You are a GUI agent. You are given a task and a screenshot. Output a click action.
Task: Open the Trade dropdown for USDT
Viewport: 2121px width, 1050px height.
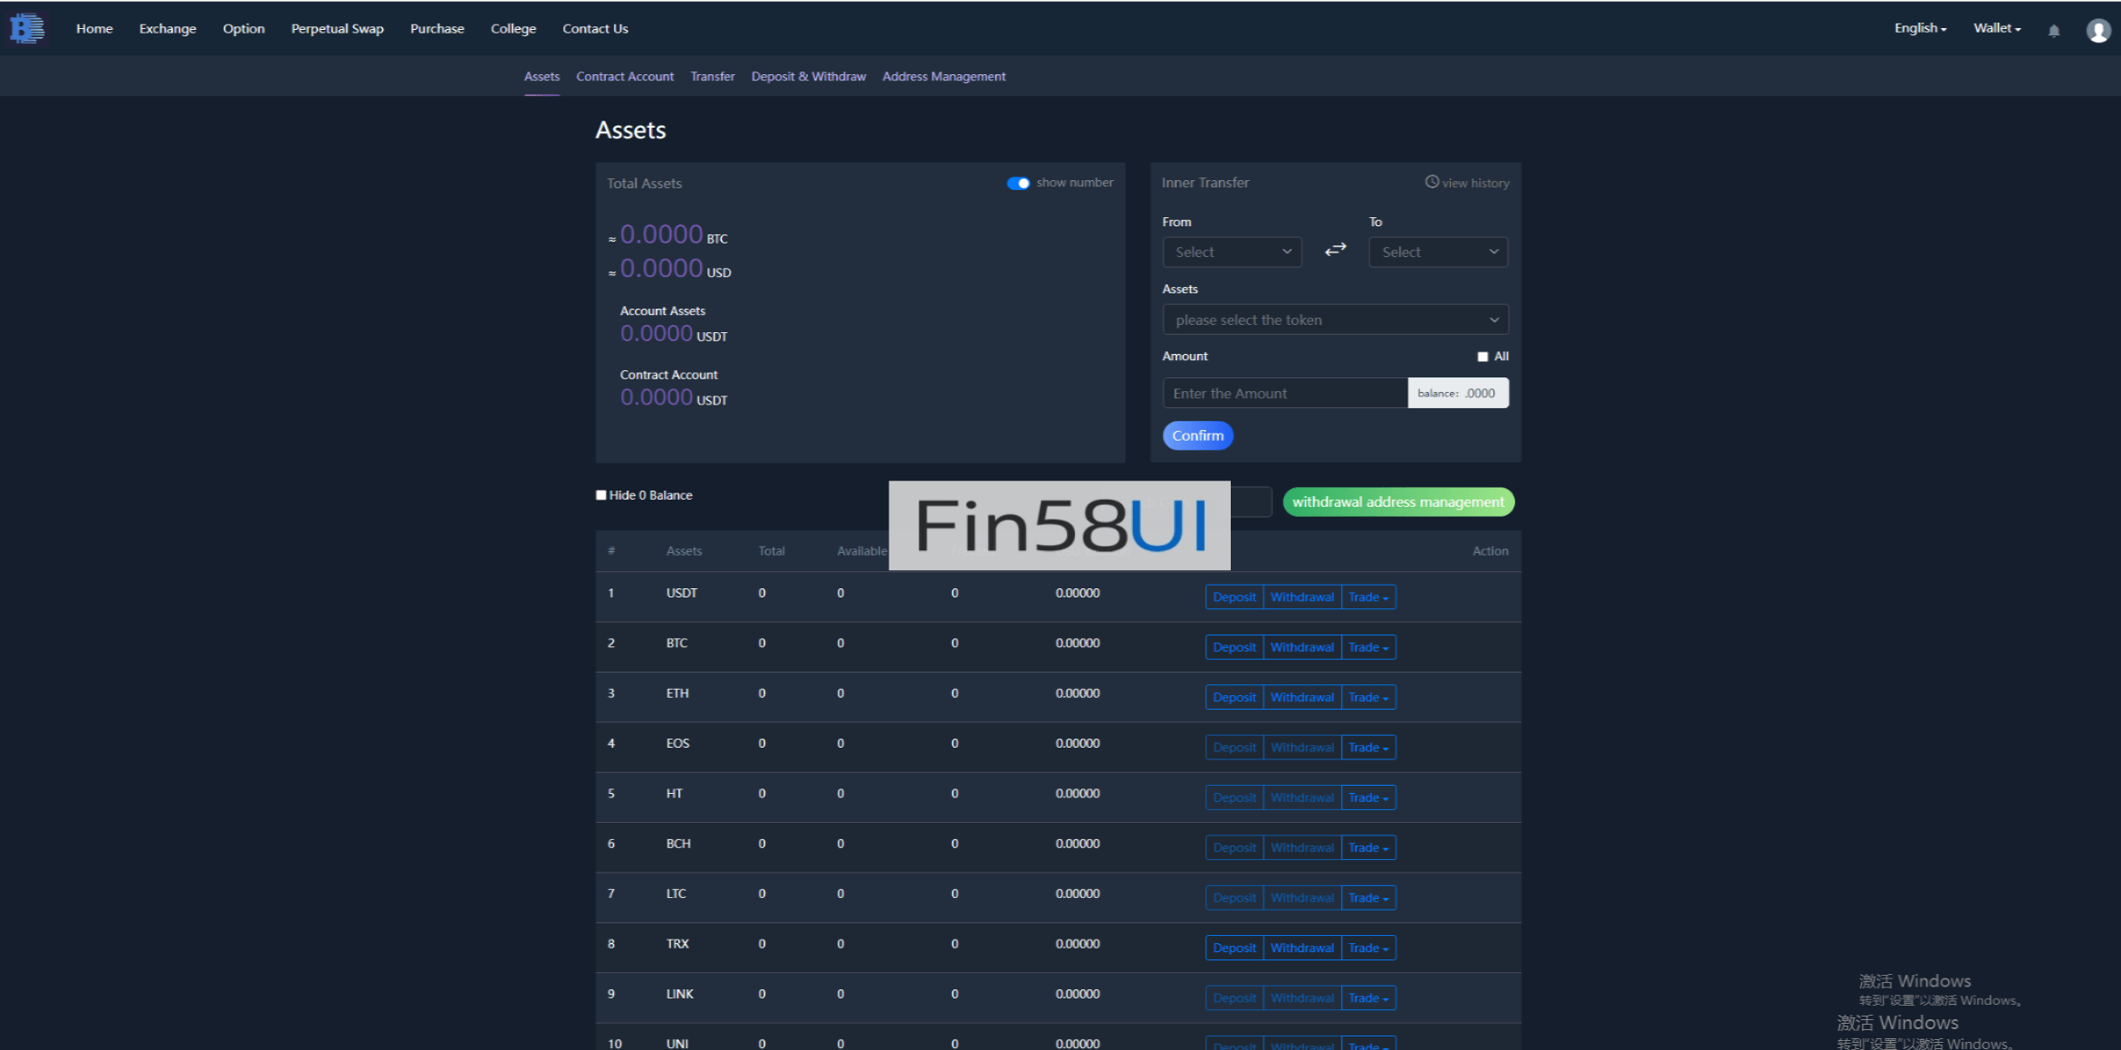pyautogui.click(x=1368, y=597)
